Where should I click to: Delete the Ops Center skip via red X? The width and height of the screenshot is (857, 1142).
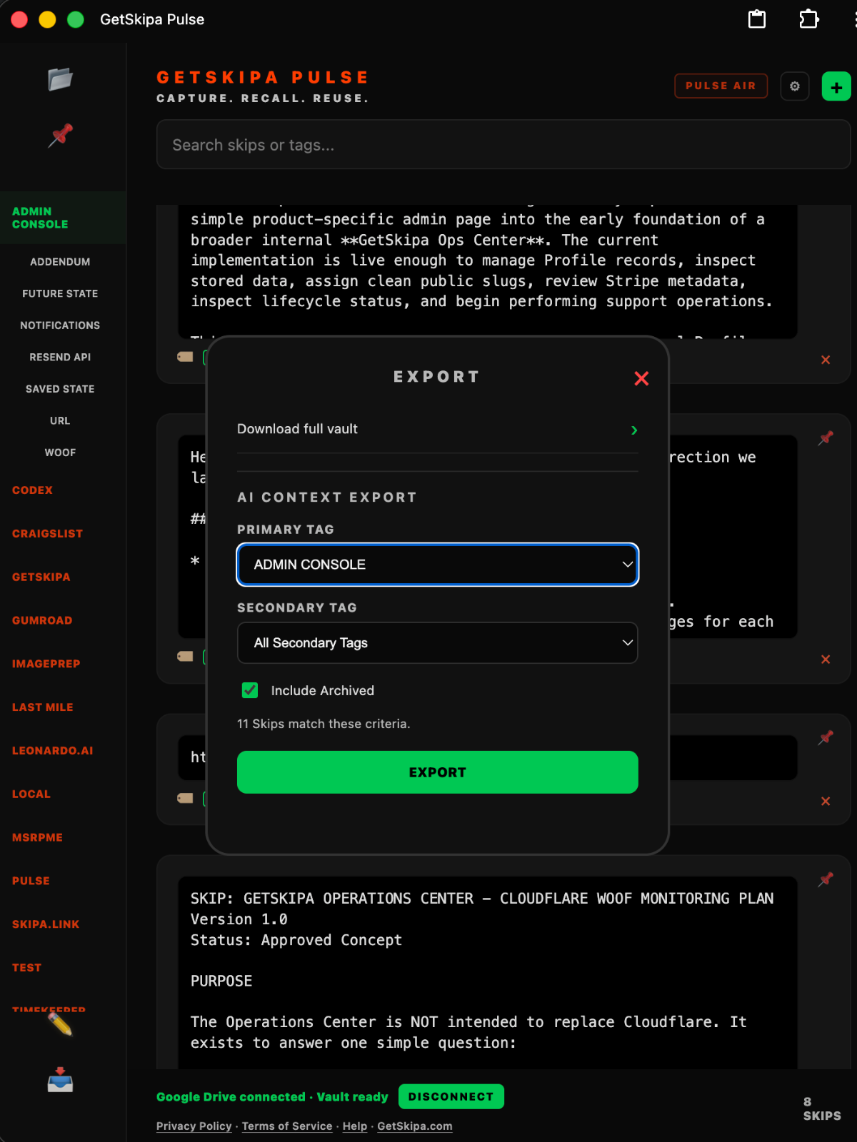(x=826, y=360)
